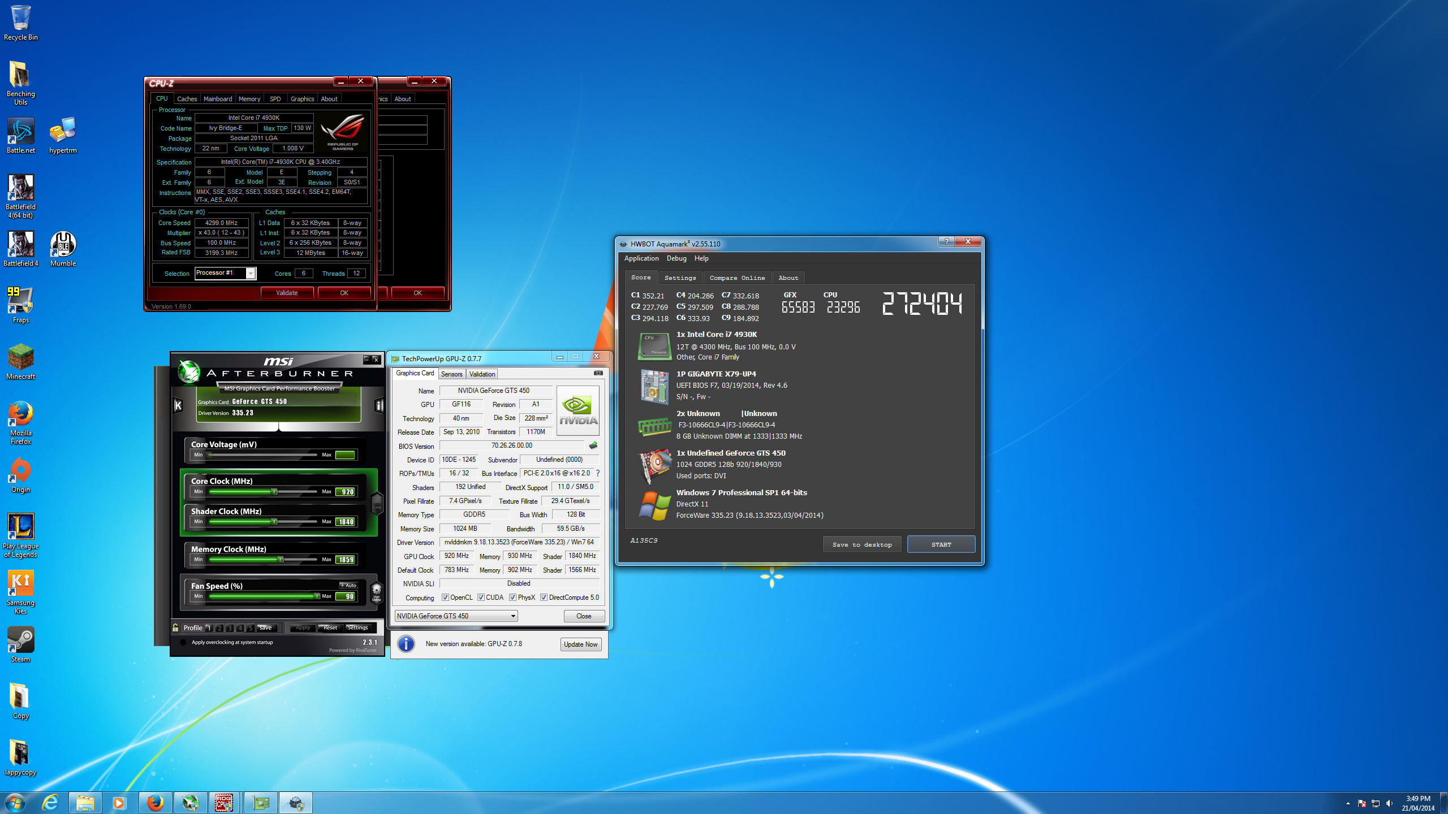Viewport: 1448px width, 814px height.
Task: Adjust the Fan Speed slider handle
Action: coord(316,596)
